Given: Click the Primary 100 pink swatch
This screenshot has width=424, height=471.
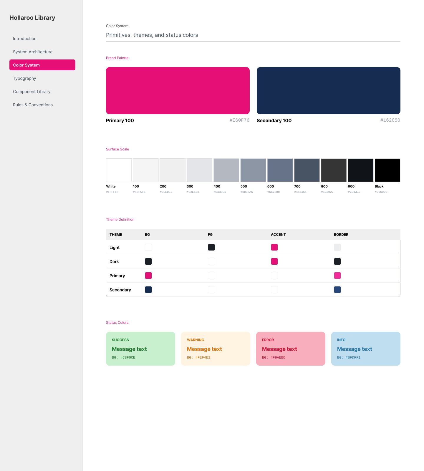Looking at the screenshot, I should 178,91.
